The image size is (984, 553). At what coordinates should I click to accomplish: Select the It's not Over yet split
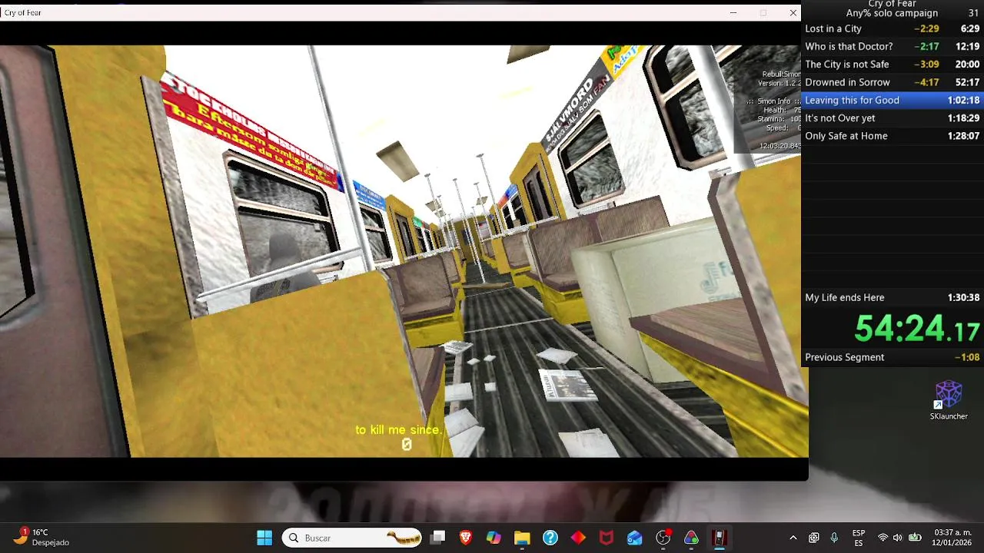tap(892, 118)
